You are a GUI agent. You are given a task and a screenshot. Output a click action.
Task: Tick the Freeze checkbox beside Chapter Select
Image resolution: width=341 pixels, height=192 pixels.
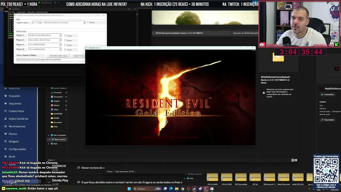[88, 23]
